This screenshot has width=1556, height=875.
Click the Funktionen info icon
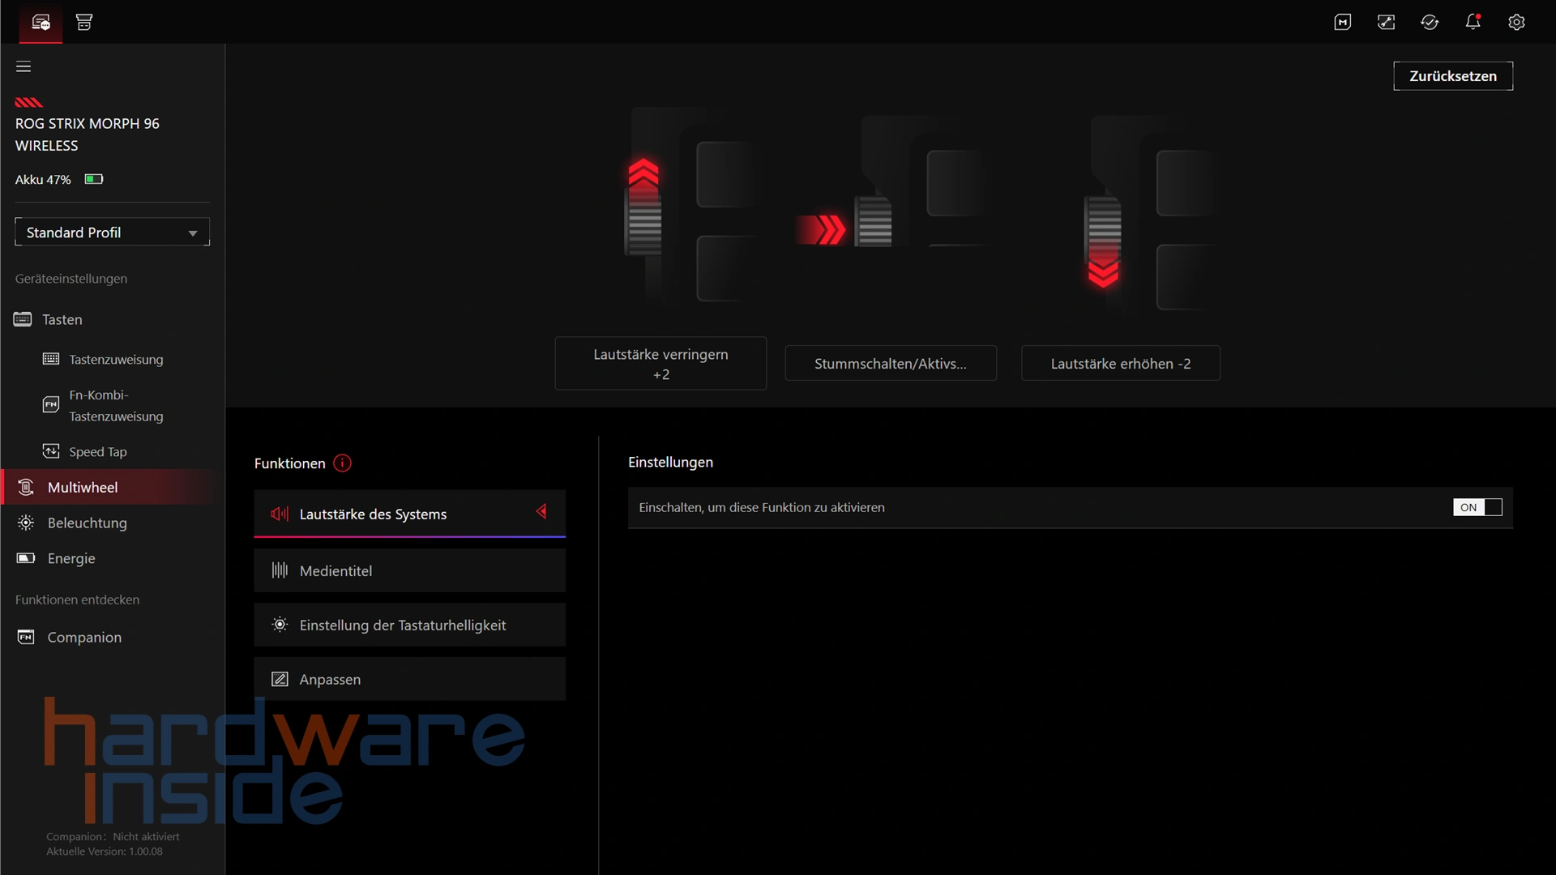point(342,463)
